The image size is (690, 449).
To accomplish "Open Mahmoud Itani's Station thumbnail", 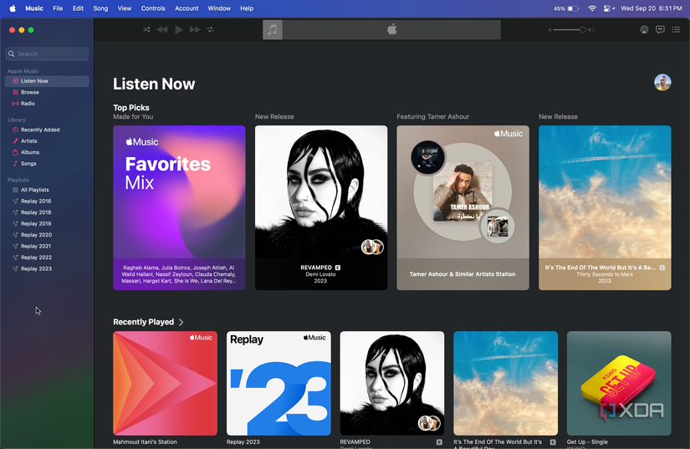I will (x=165, y=383).
